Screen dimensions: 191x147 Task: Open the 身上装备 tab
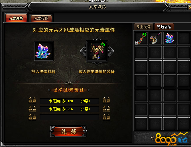click(143, 27)
